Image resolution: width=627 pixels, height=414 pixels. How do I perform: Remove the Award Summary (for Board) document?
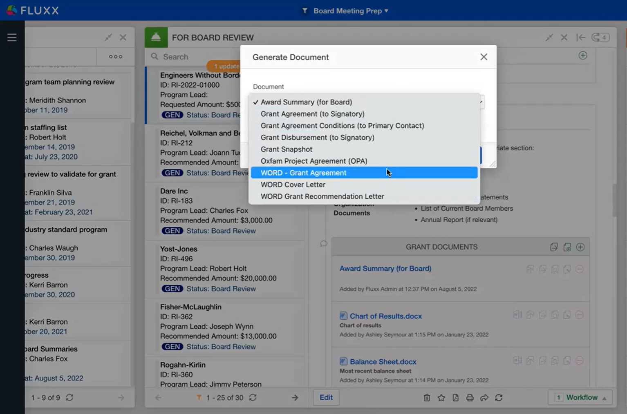click(x=579, y=269)
